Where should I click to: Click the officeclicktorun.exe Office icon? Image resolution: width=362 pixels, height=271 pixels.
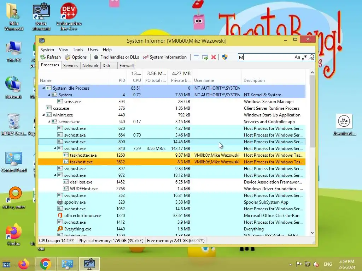coord(60,216)
